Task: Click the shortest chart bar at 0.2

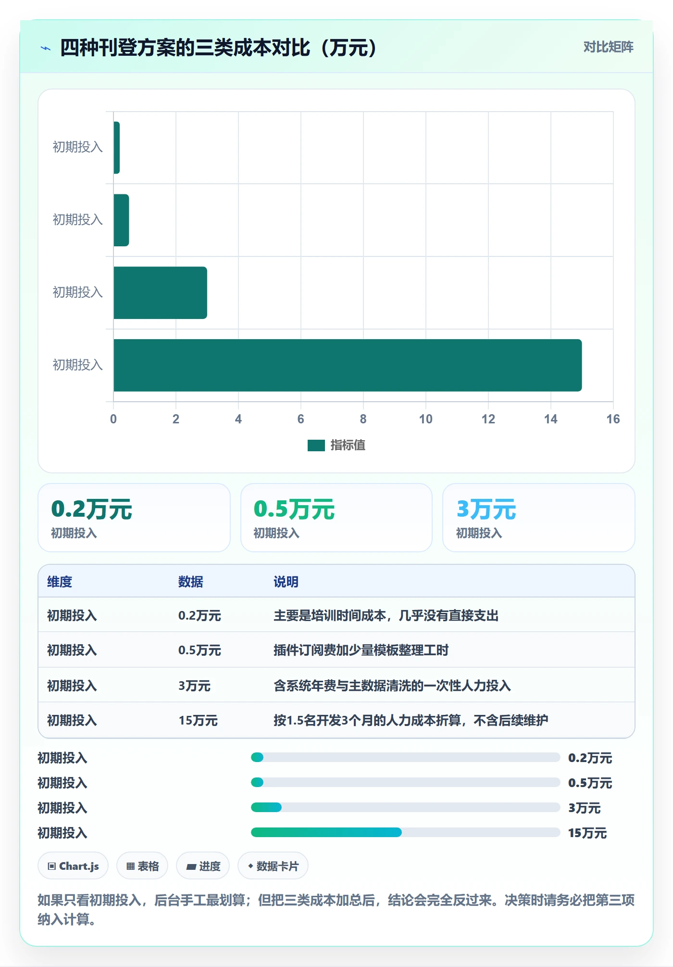Action: 117,148
